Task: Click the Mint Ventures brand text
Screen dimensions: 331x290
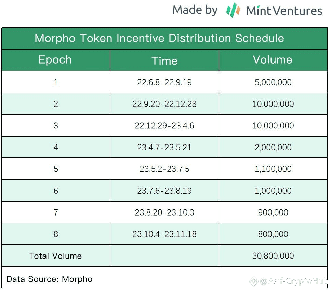Action: point(284,11)
